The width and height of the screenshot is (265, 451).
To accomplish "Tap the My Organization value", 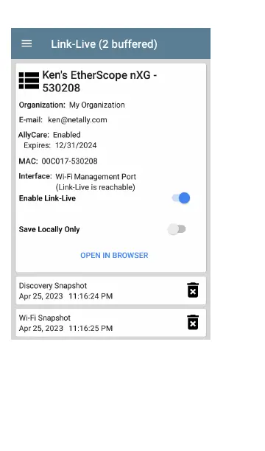I will tap(97, 105).
